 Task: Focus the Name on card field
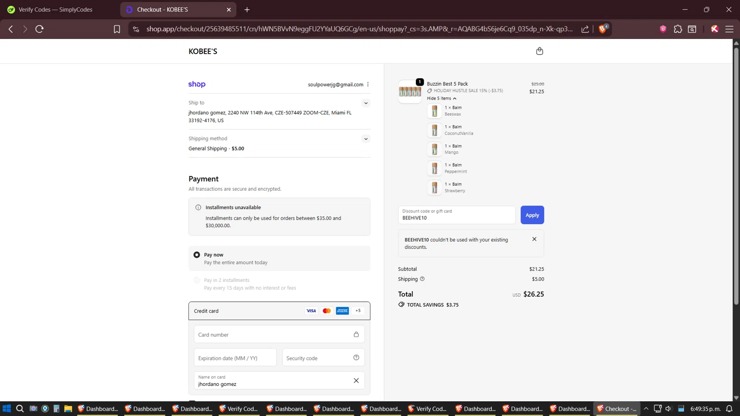279,381
